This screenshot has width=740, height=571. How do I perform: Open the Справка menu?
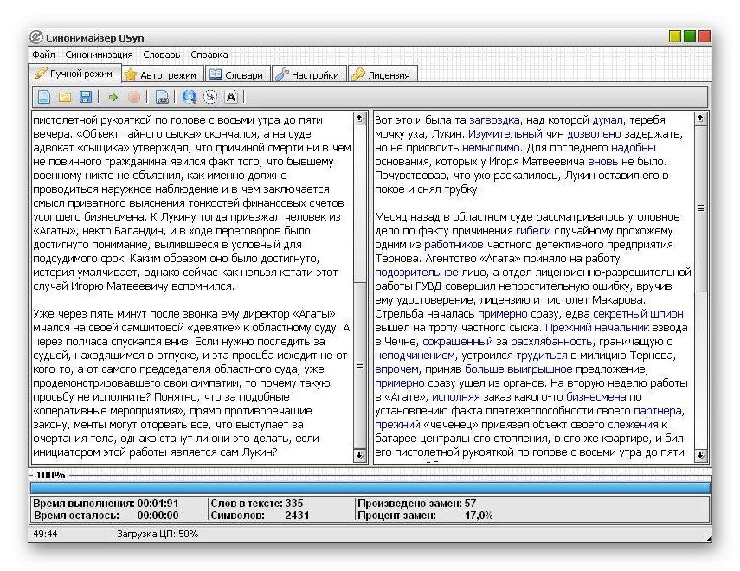point(209,55)
